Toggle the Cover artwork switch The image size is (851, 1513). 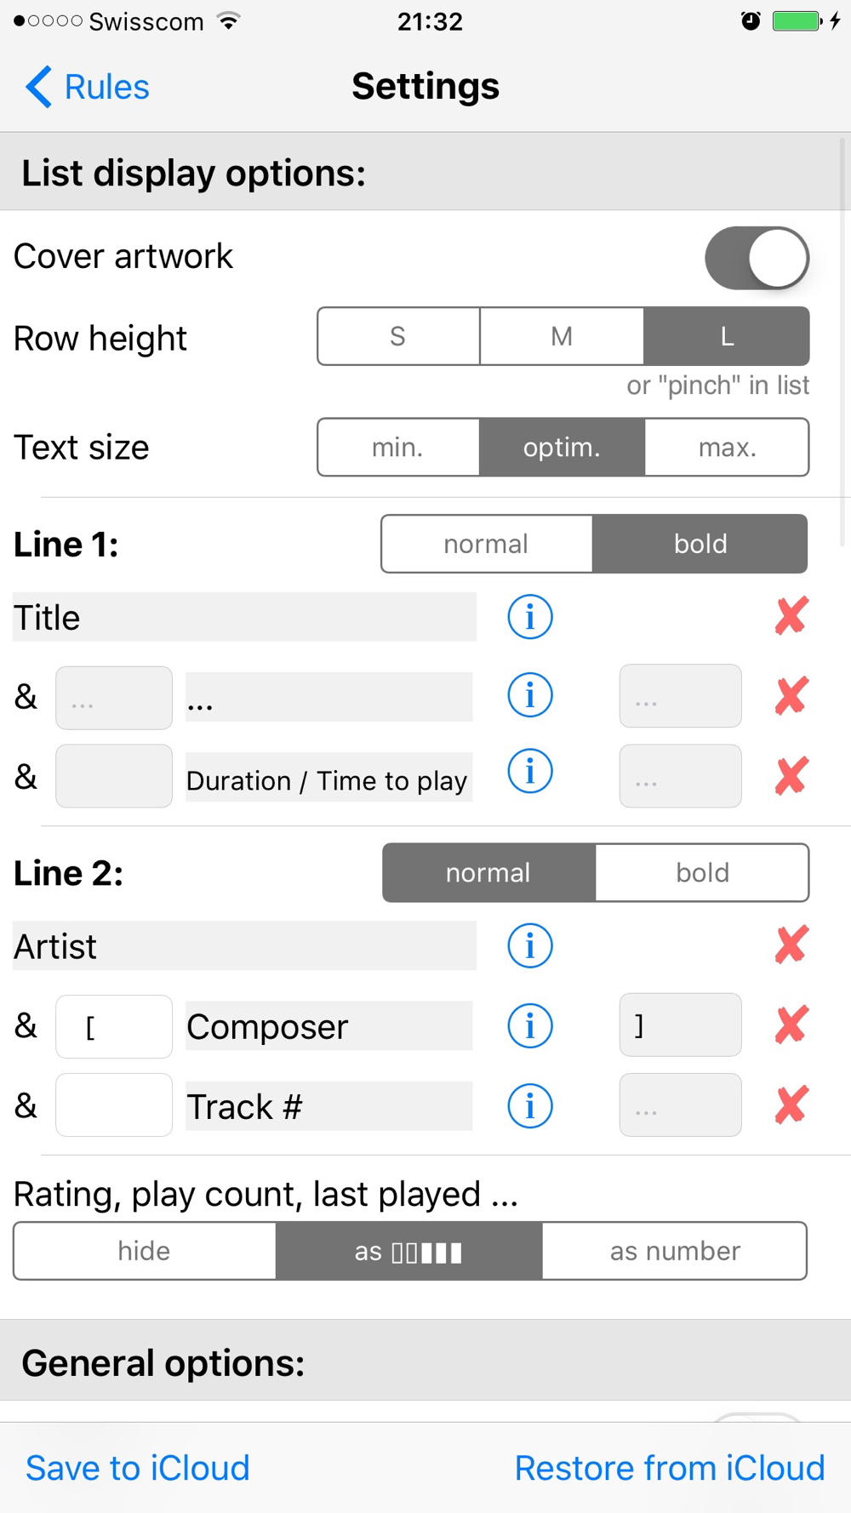pyautogui.click(x=756, y=258)
